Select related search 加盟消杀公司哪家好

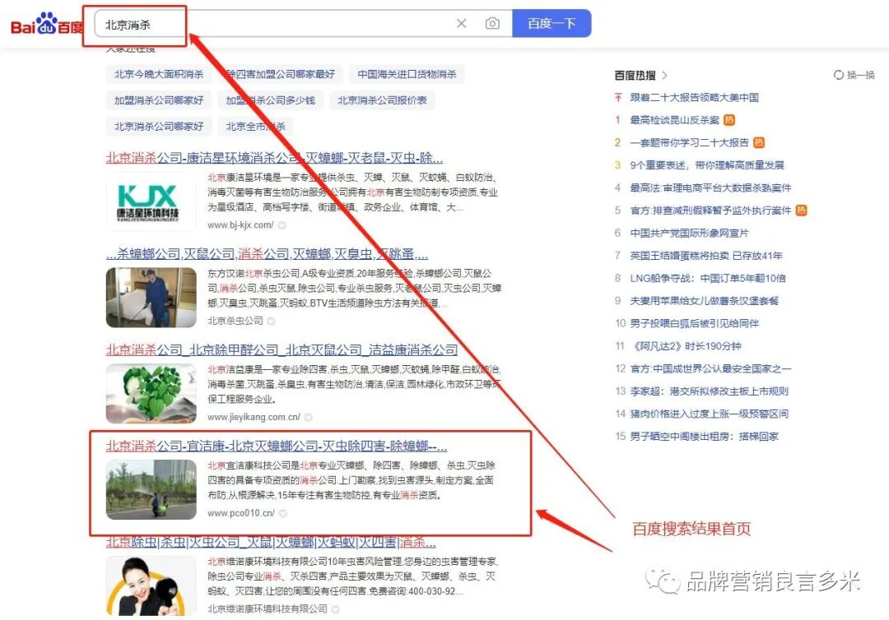pos(159,100)
